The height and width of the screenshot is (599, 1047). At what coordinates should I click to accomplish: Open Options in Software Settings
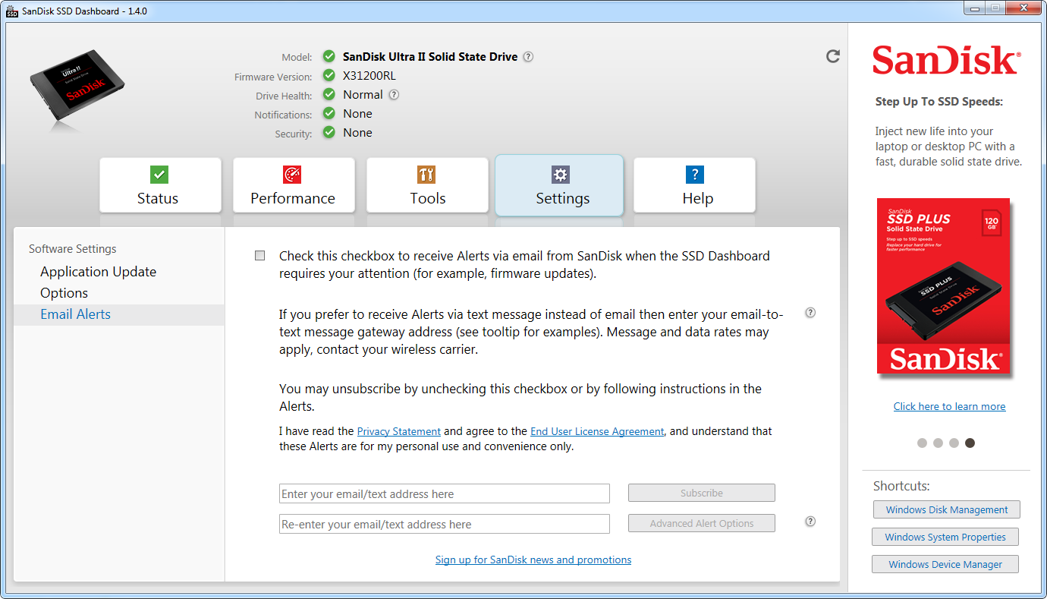[x=64, y=293]
